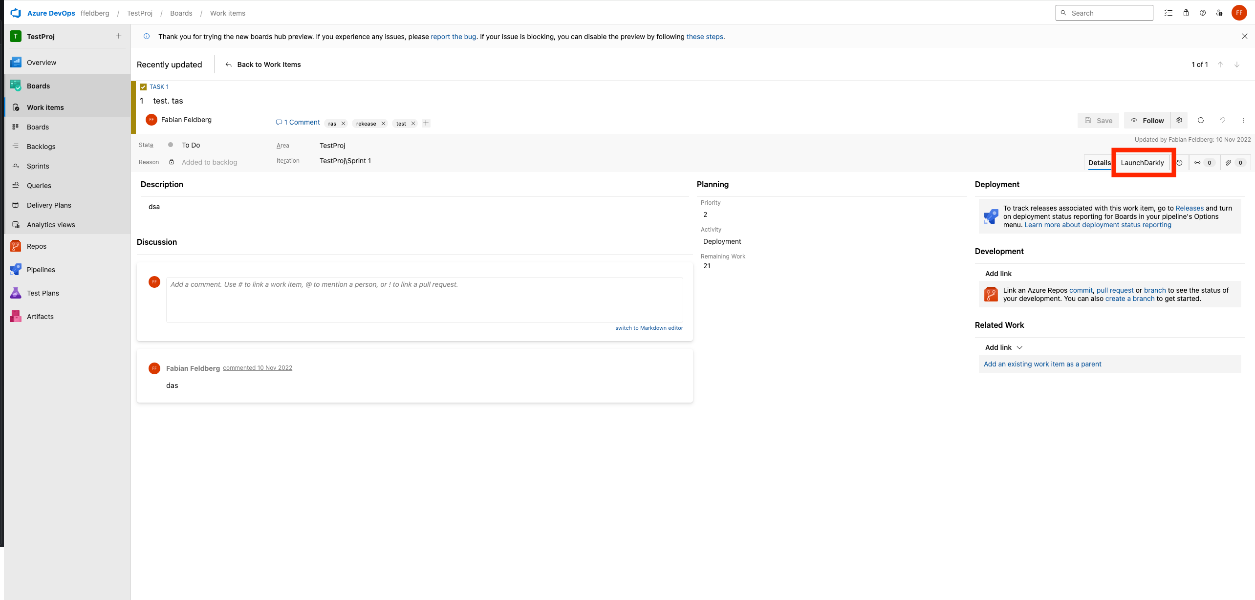Select the Backlogs icon
1255x600 pixels.
(x=15, y=146)
